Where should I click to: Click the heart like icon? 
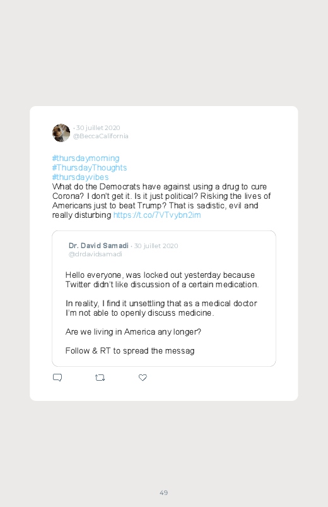[143, 378]
